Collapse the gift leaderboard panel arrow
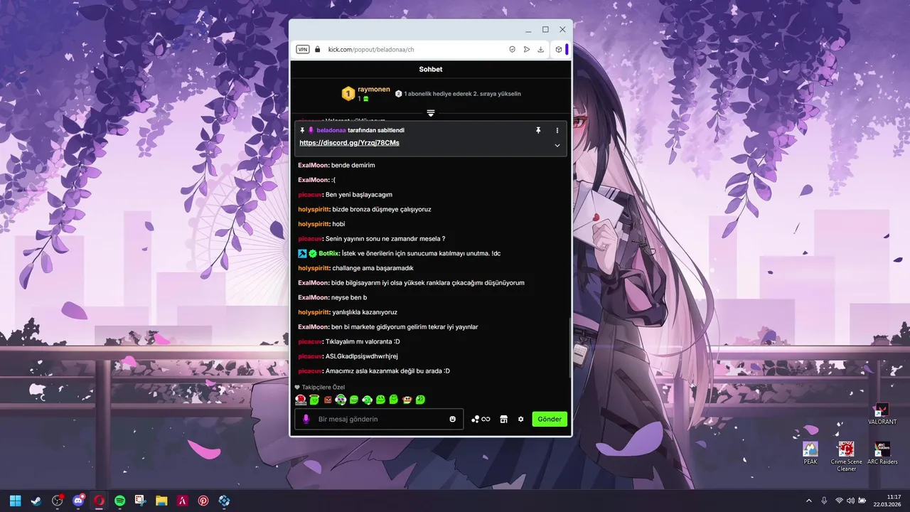Screen dimensions: 910x512 point(431,113)
